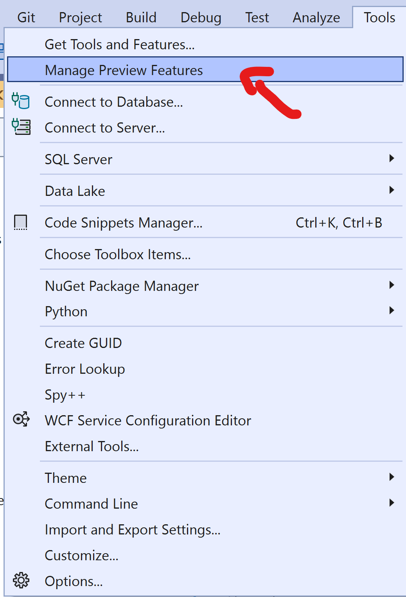Select Create GUID entry
406x597 pixels.
(83, 343)
